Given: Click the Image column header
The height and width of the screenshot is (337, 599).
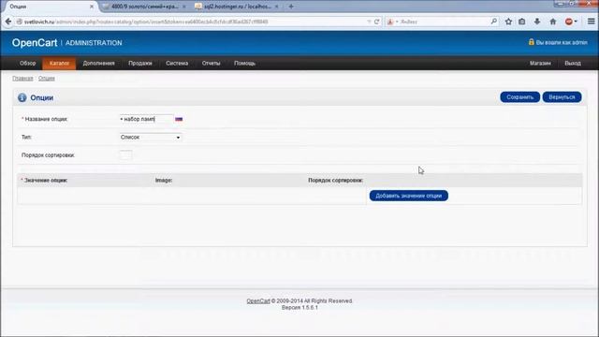Looking at the screenshot, I should [x=164, y=180].
